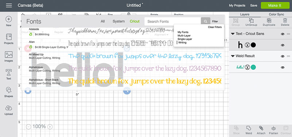
Task: Show All fonts tab
Action: 103,21
